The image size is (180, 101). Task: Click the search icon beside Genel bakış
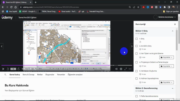pos(5,75)
